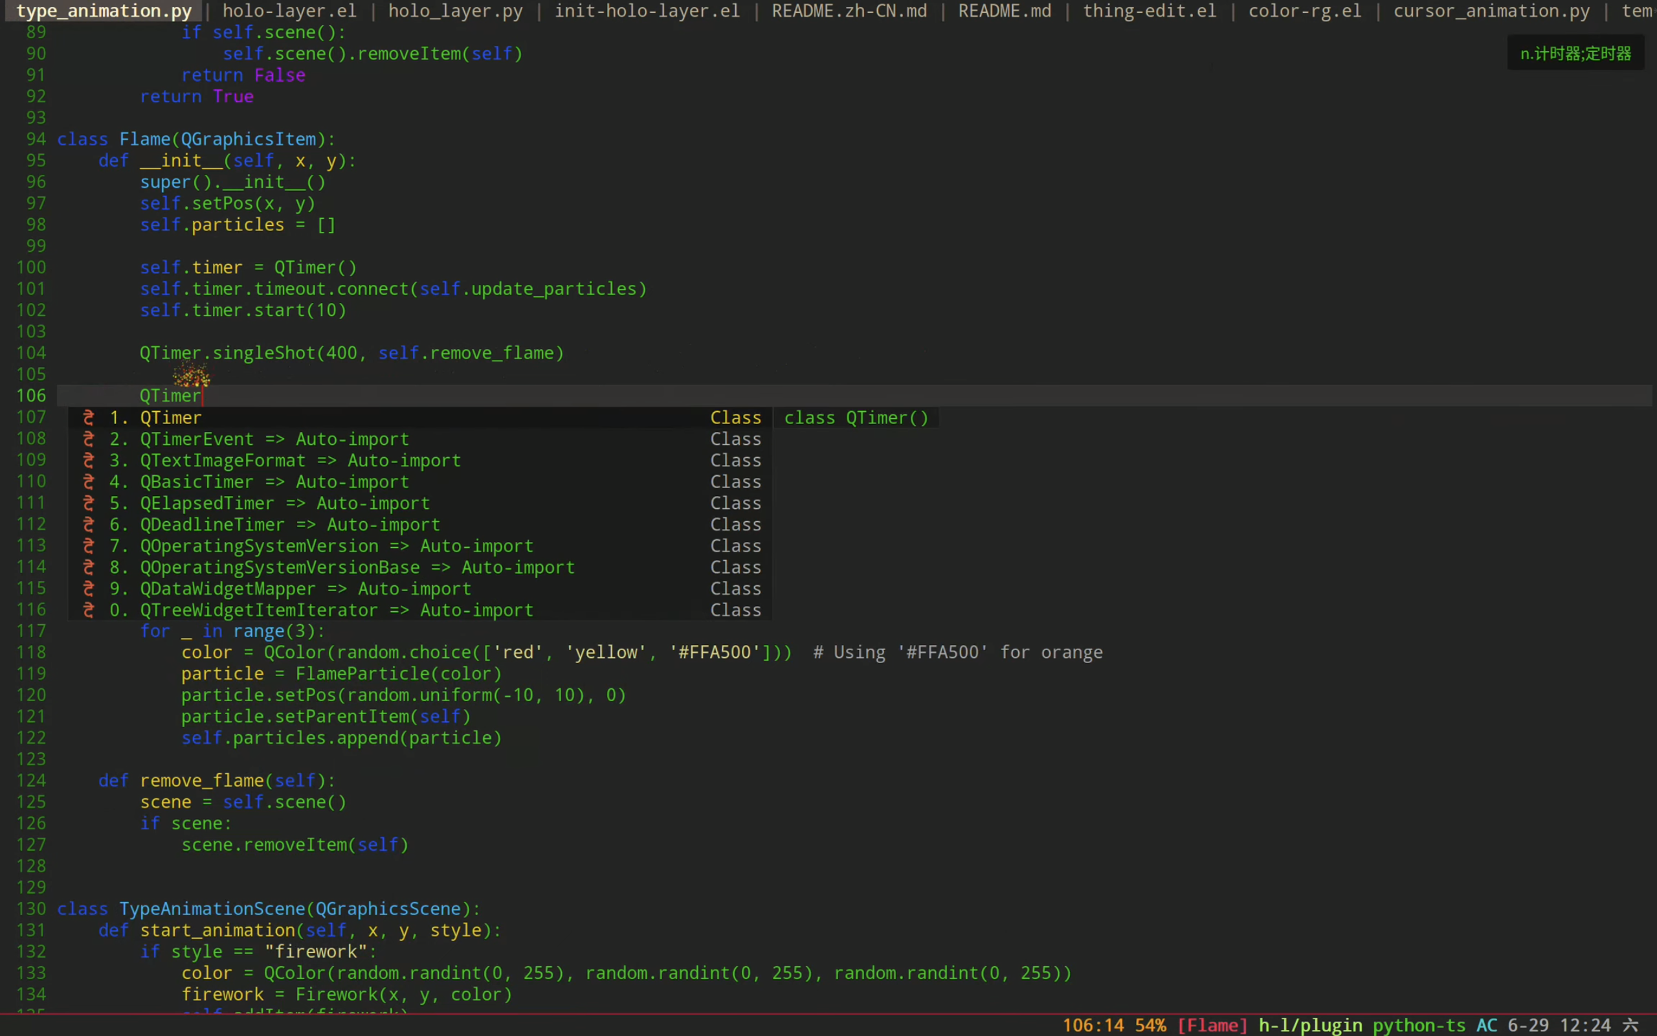The image size is (1657, 1036).
Task: Click the [Flame] function indicator in modeline
Action: pyautogui.click(x=1212, y=1025)
